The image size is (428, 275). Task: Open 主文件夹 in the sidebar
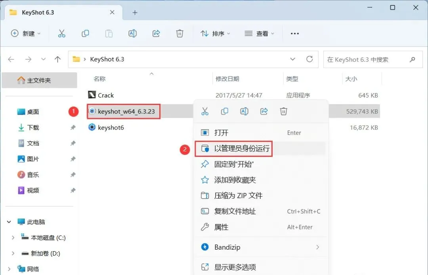[x=39, y=80]
